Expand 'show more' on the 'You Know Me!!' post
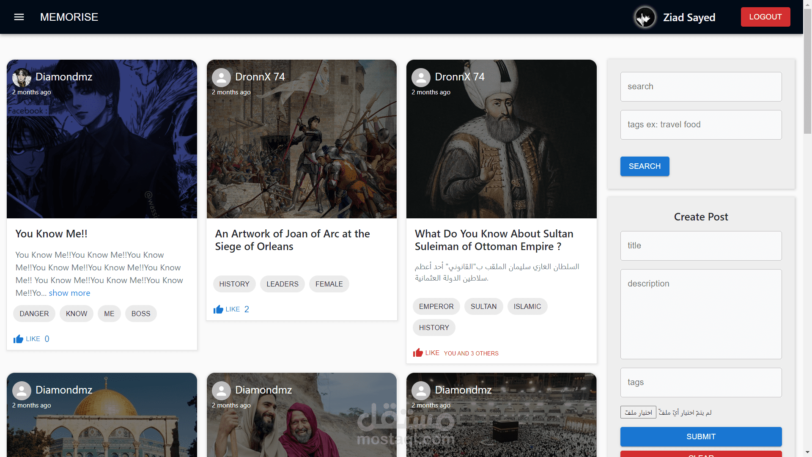The height and width of the screenshot is (457, 812). (69, 293)
